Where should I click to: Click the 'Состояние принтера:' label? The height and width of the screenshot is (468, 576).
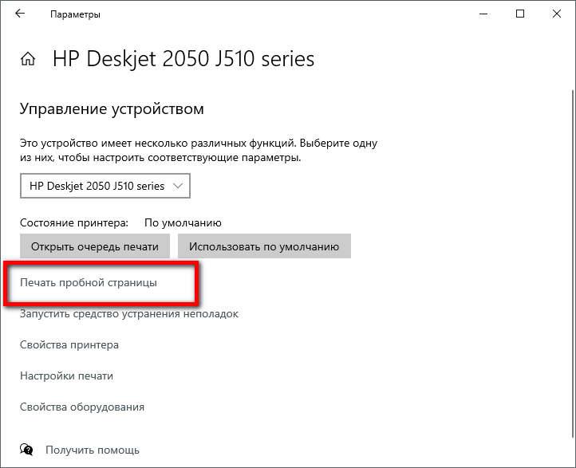click(x=74, y=222)
